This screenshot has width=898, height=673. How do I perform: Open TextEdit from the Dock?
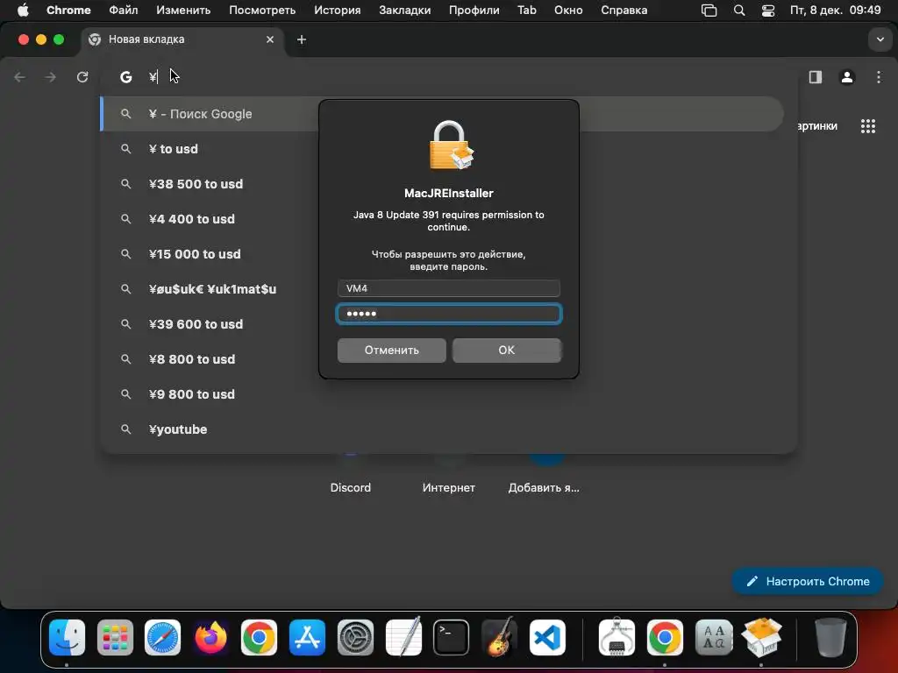[403, 636]
